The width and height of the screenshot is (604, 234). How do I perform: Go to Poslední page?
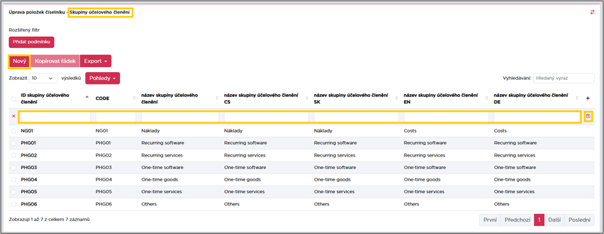point(579,220)
